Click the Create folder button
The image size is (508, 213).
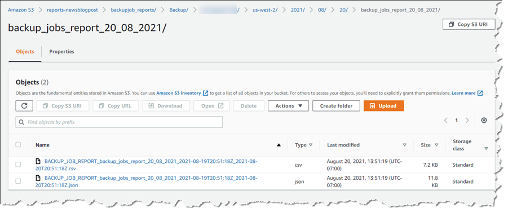pos(336,106)
